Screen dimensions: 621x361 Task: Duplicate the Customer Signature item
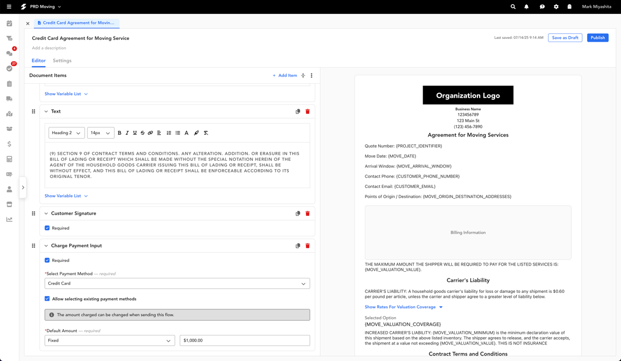(298, 213)
